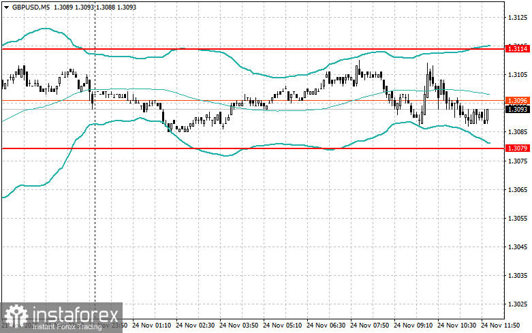Image resolution: width=532 pixels, height=333 pixels.
Task: Select the 1.3105 price axis value
Action: tap(518, 75)
